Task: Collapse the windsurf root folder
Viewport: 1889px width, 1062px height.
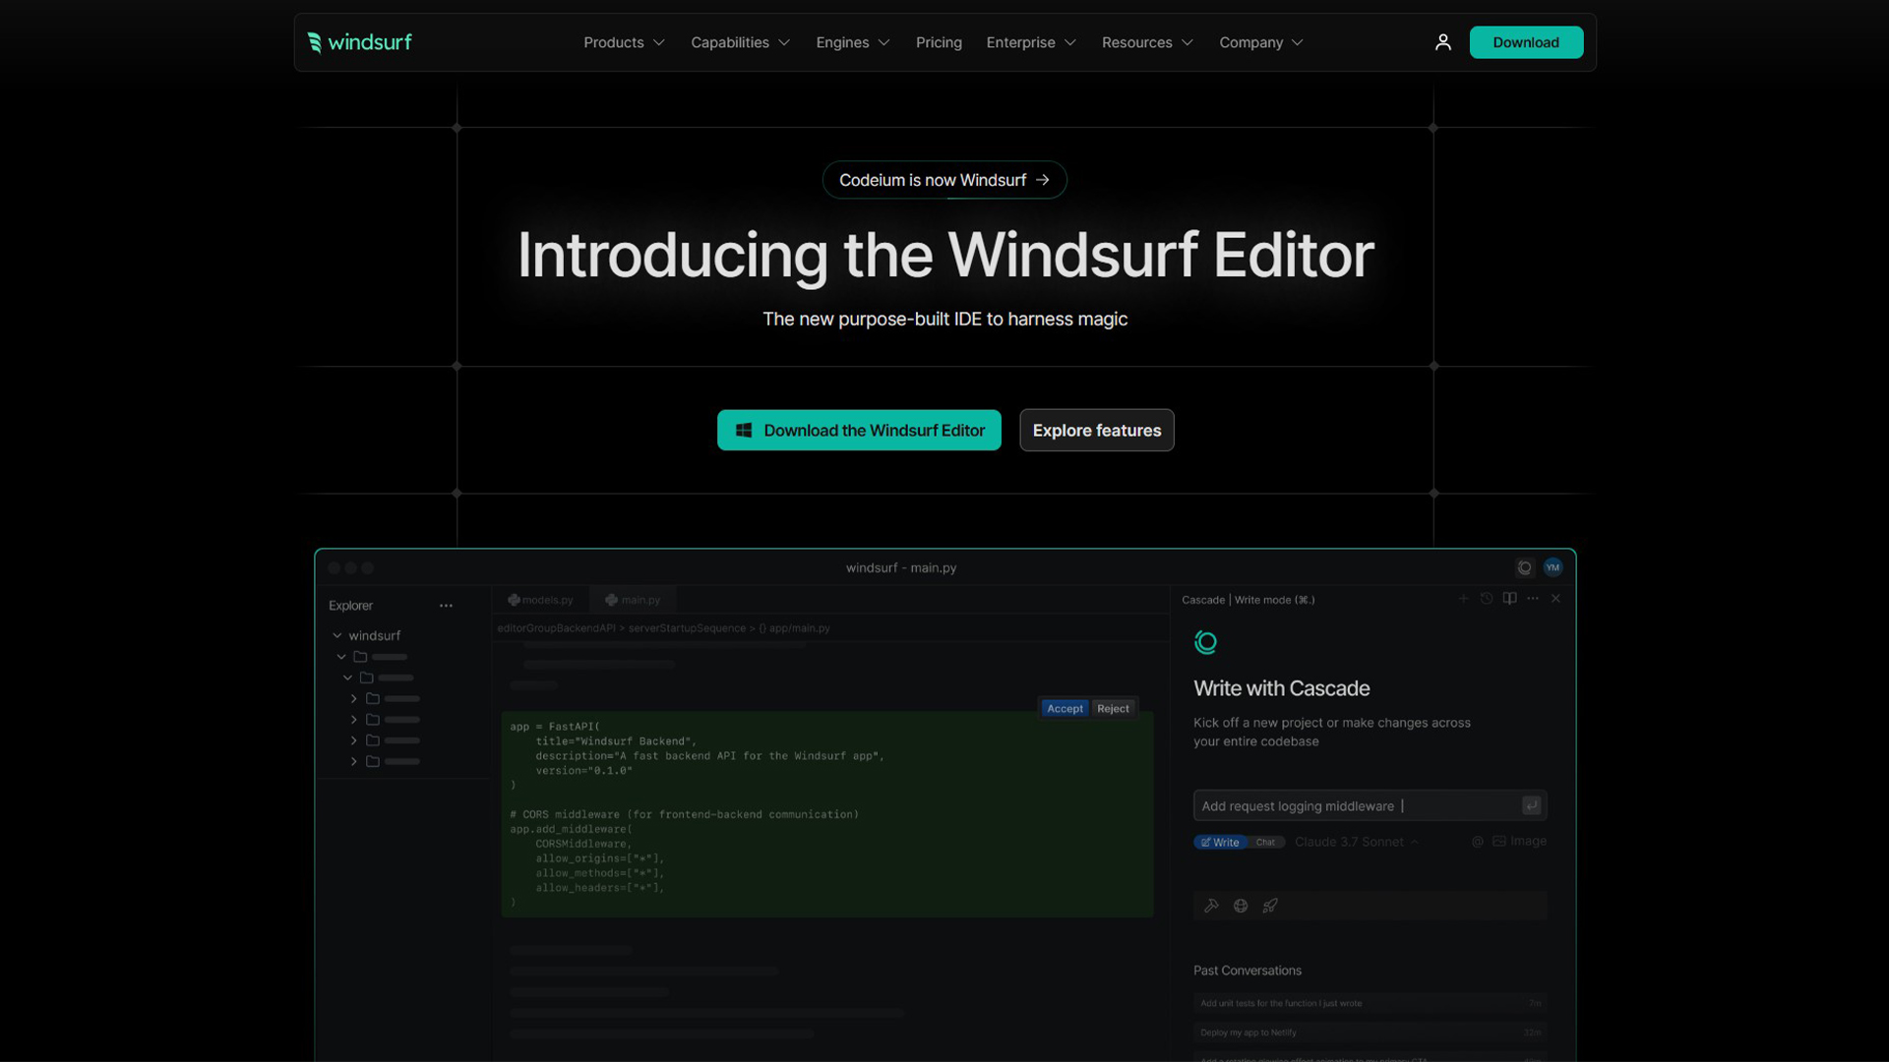Action: click(x=336, y=636)
